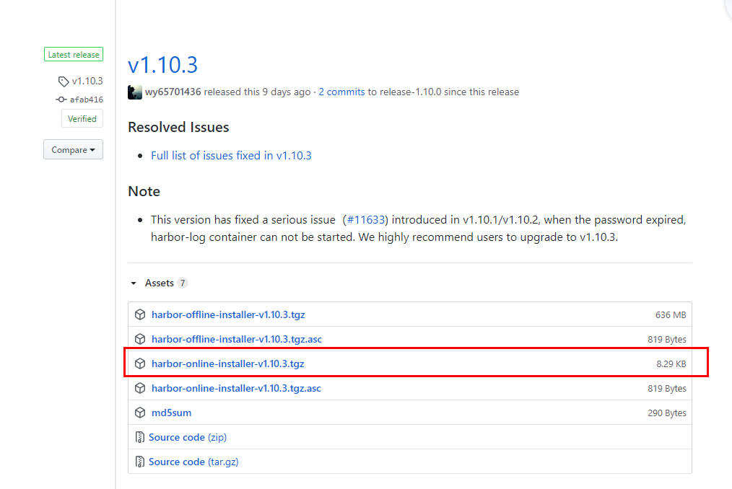
Task: Click the Verified badge
Action: tap(82, 118)
